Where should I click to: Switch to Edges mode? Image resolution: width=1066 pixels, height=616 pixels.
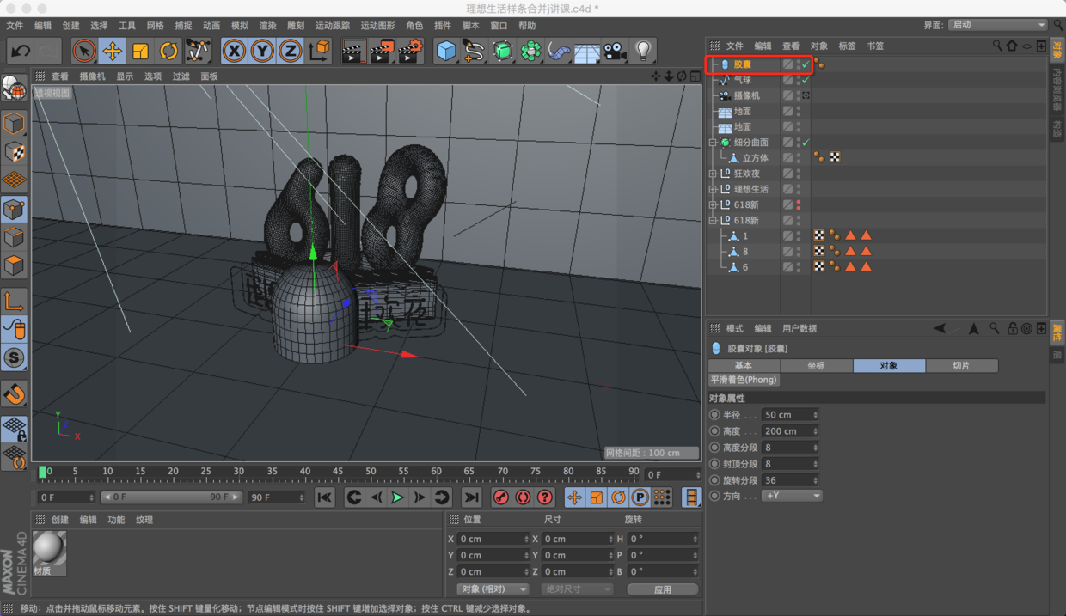(x=14, y=236)
